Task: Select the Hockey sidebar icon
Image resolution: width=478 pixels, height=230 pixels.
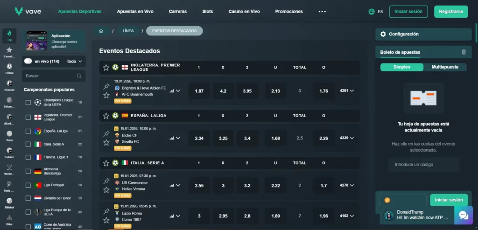Action: pos(9,169)
